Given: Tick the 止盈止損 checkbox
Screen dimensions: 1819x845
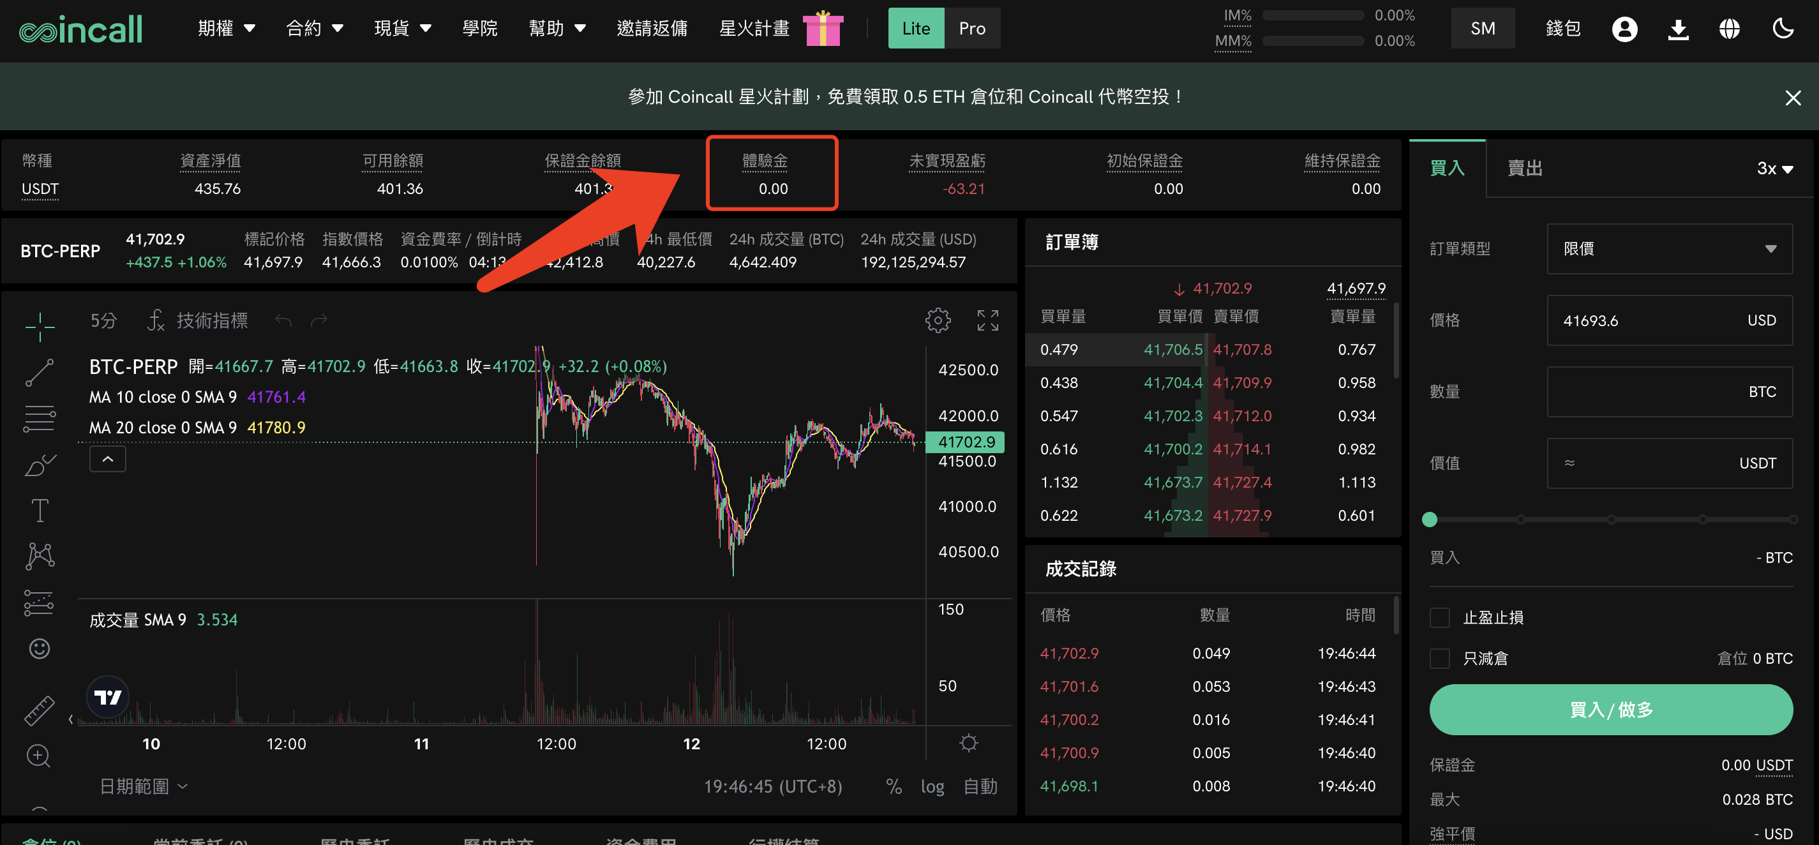Looking at the screenshot, I should (1439, 618).
